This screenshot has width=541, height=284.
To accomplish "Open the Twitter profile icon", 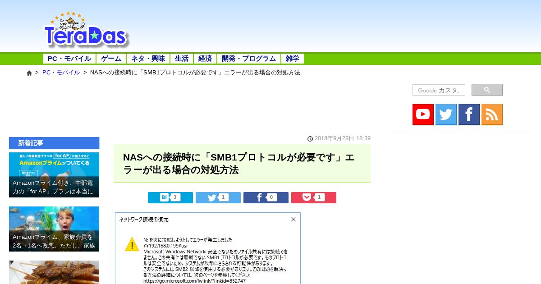I will click(446, 115).
